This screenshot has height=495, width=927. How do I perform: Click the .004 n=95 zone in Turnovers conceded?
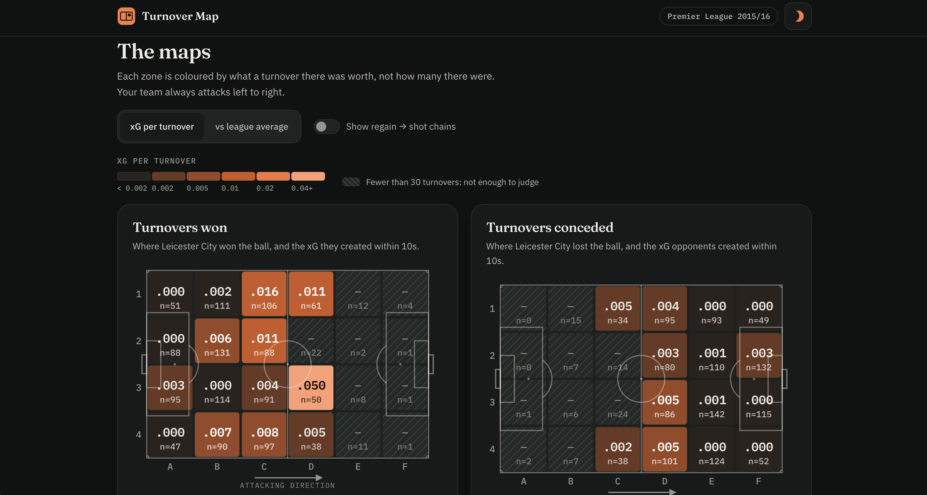click(x=665, y=308)
